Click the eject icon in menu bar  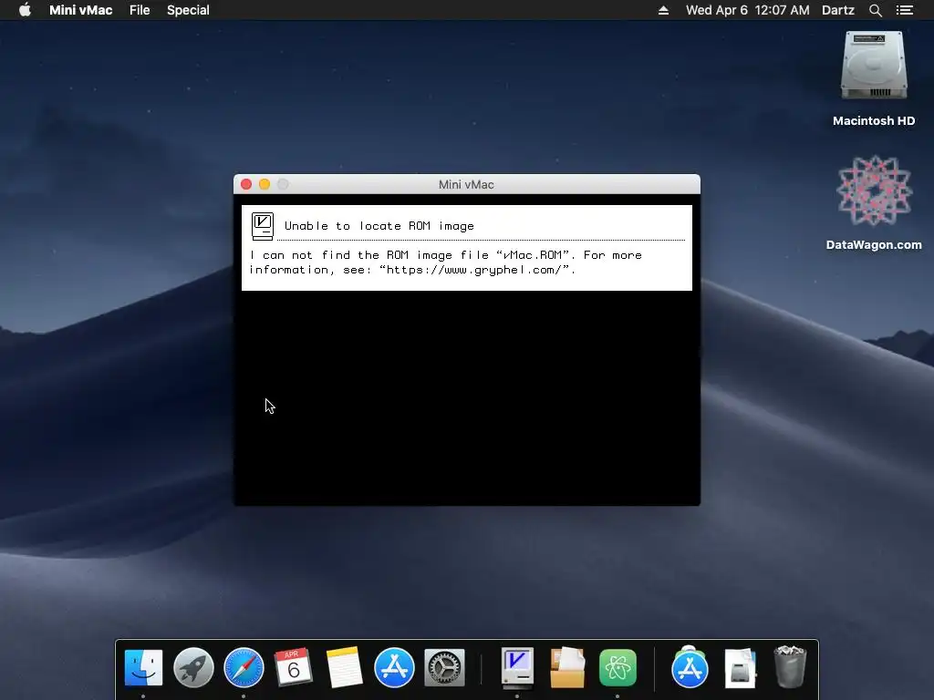[x=663, y=10]
